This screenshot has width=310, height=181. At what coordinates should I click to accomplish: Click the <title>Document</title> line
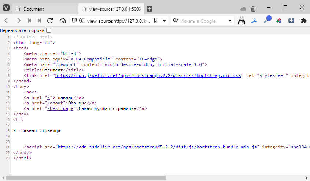click(x=54, y=70)
